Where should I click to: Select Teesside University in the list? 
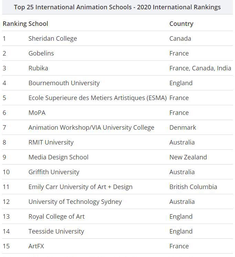click(56, 231)
